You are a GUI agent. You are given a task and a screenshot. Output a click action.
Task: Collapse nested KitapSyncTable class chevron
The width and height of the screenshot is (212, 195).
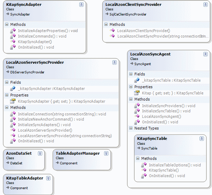pyautogui.click(x=202, y=138)
